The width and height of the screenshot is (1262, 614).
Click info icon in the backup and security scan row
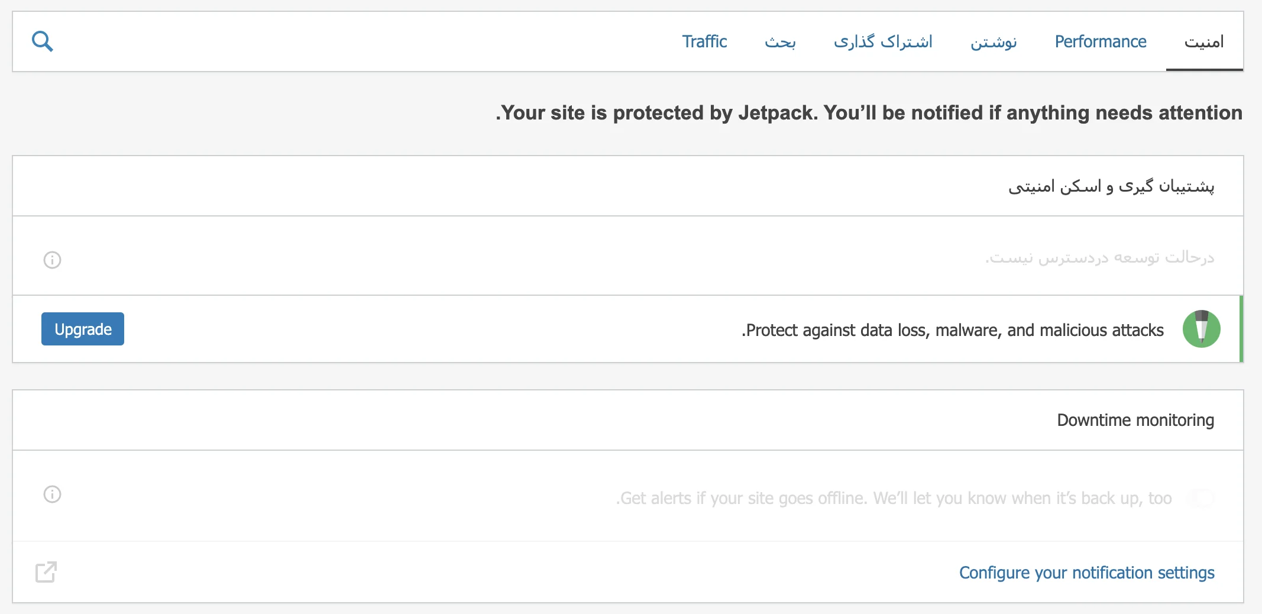53,260
